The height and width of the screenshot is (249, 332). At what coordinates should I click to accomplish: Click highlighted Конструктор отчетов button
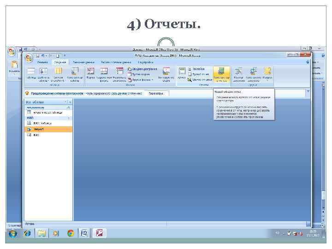(x=221, y=74)
